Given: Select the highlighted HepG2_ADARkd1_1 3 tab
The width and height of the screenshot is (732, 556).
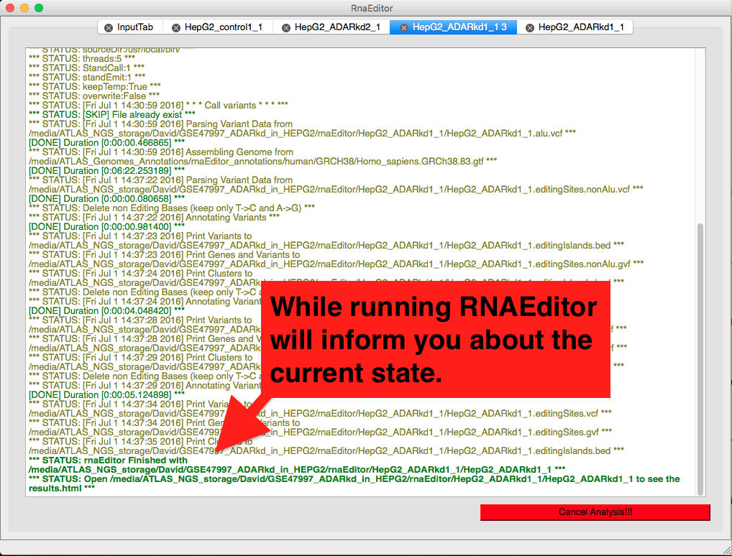Looking at the screenshot, I should click(459, 27).
